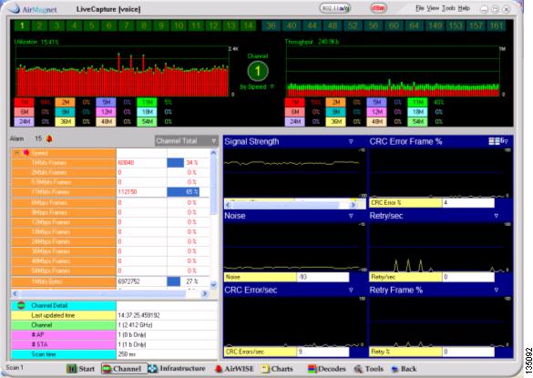This screenshot has width=533, height=378.
Task: Open the Decodes screen
Action: click(327, 369)
